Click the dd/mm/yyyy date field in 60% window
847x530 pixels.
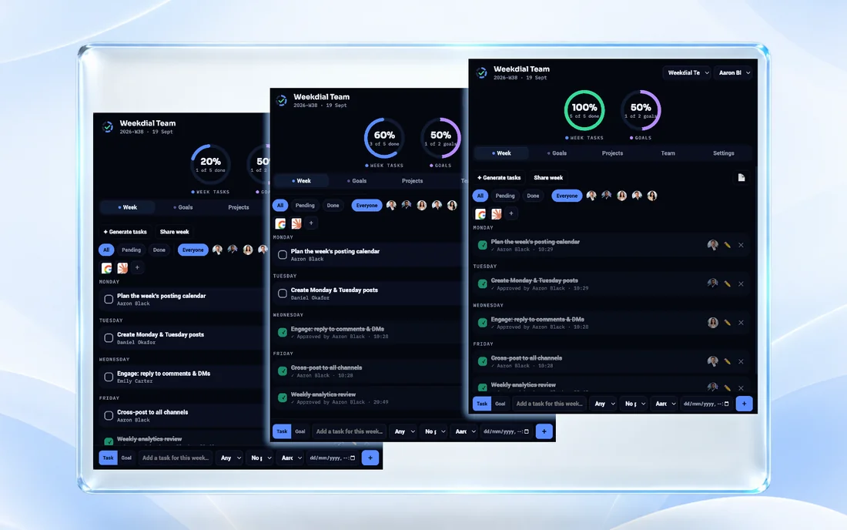click(506, 431)
